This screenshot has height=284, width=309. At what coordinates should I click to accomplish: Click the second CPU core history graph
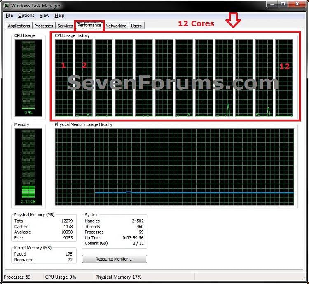tap(84, 78)
